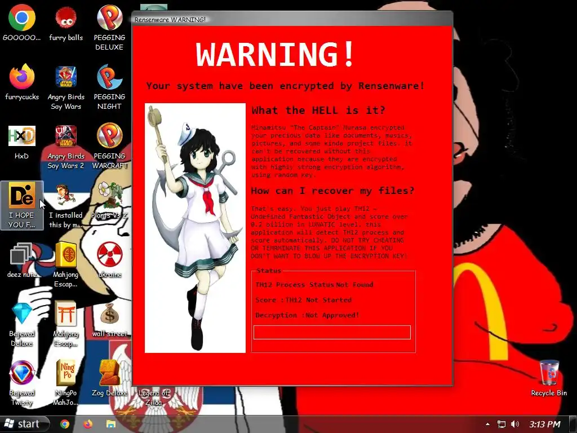Open the Recycle Bin

pyautogui.click(x=549, y=378)
